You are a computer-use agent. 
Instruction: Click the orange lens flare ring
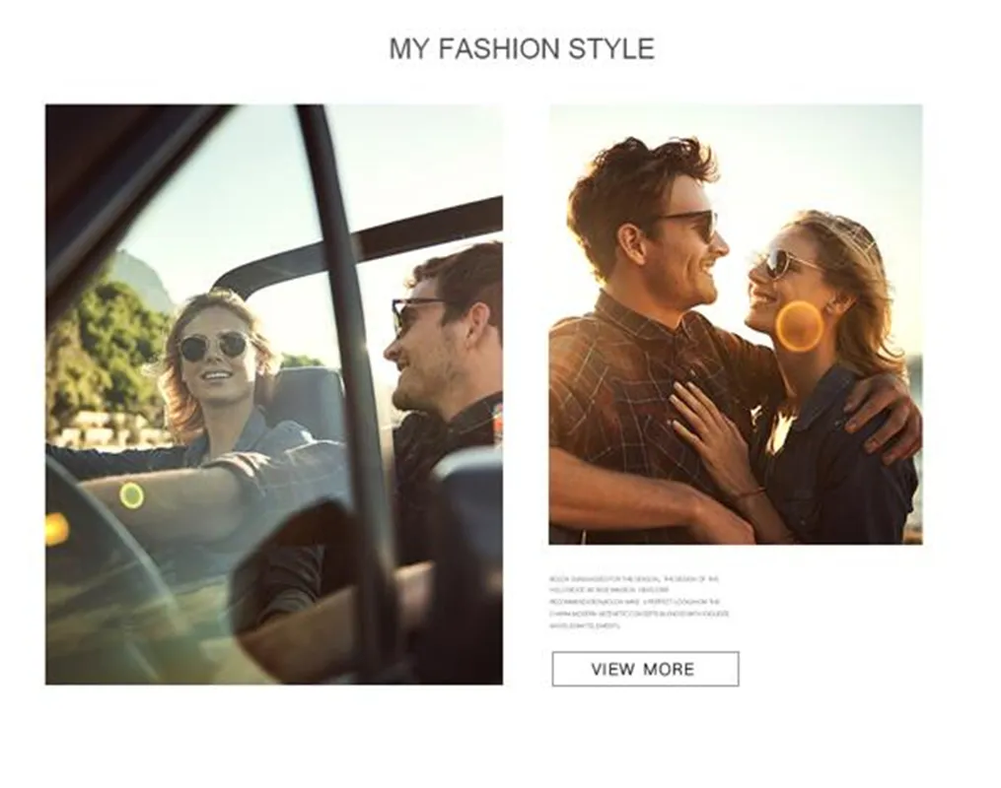coord(799,326)
